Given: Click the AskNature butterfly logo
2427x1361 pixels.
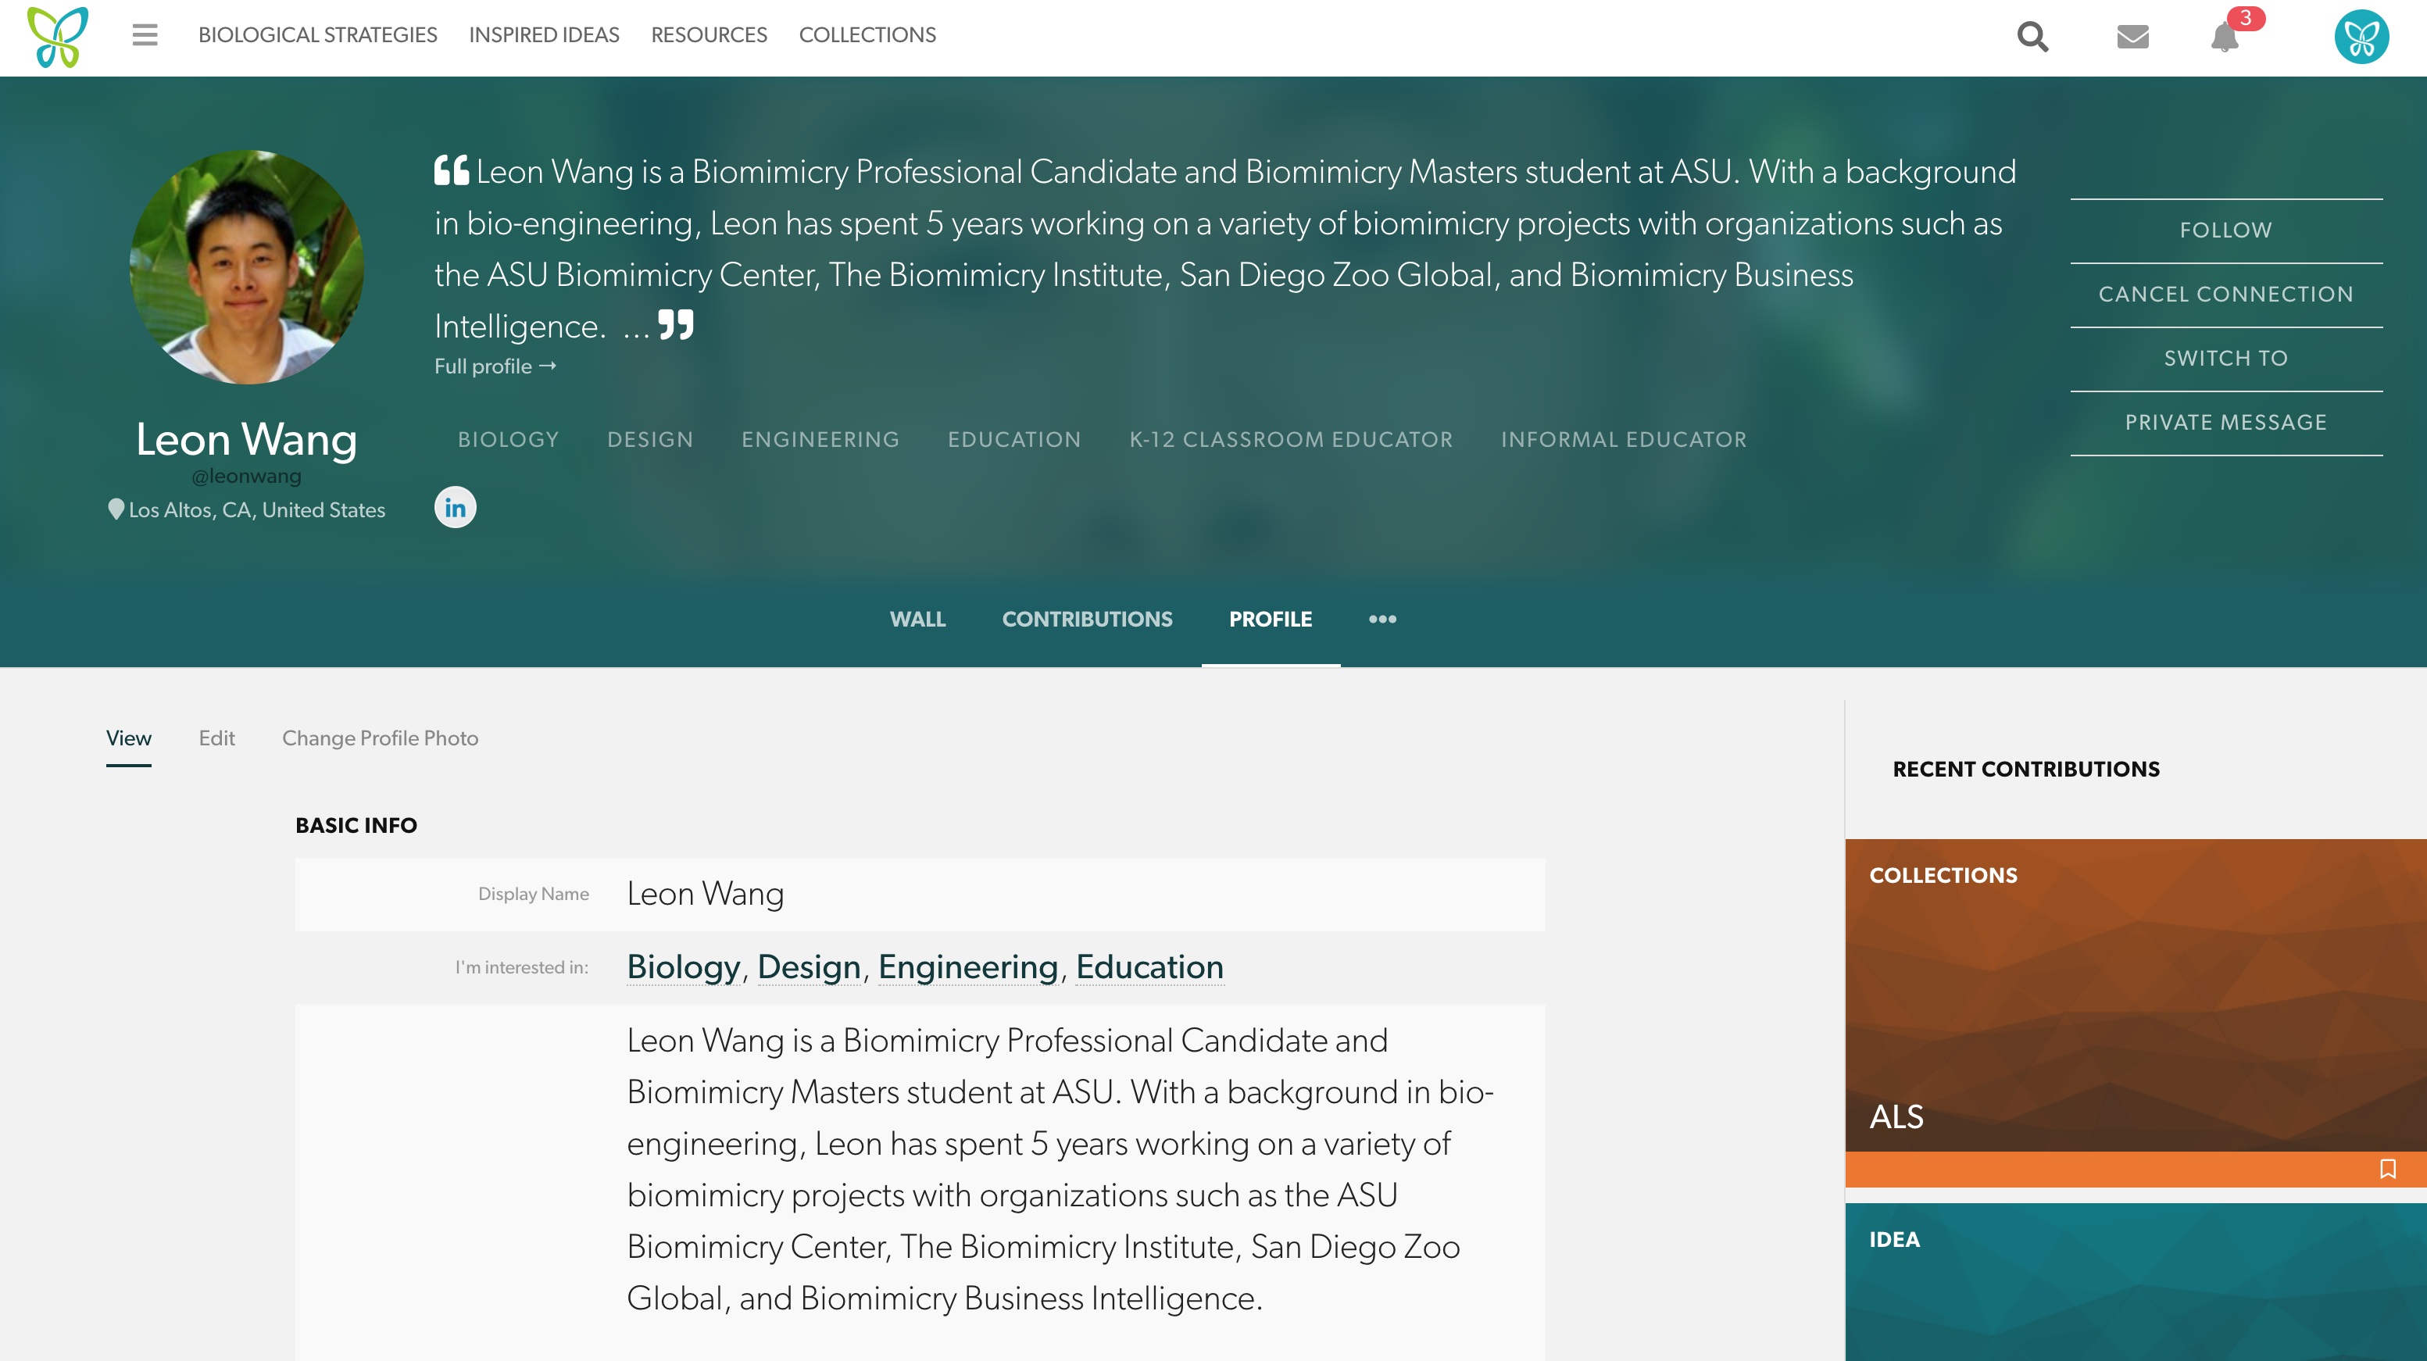Looking at the screenshot, I should point(58,37).
